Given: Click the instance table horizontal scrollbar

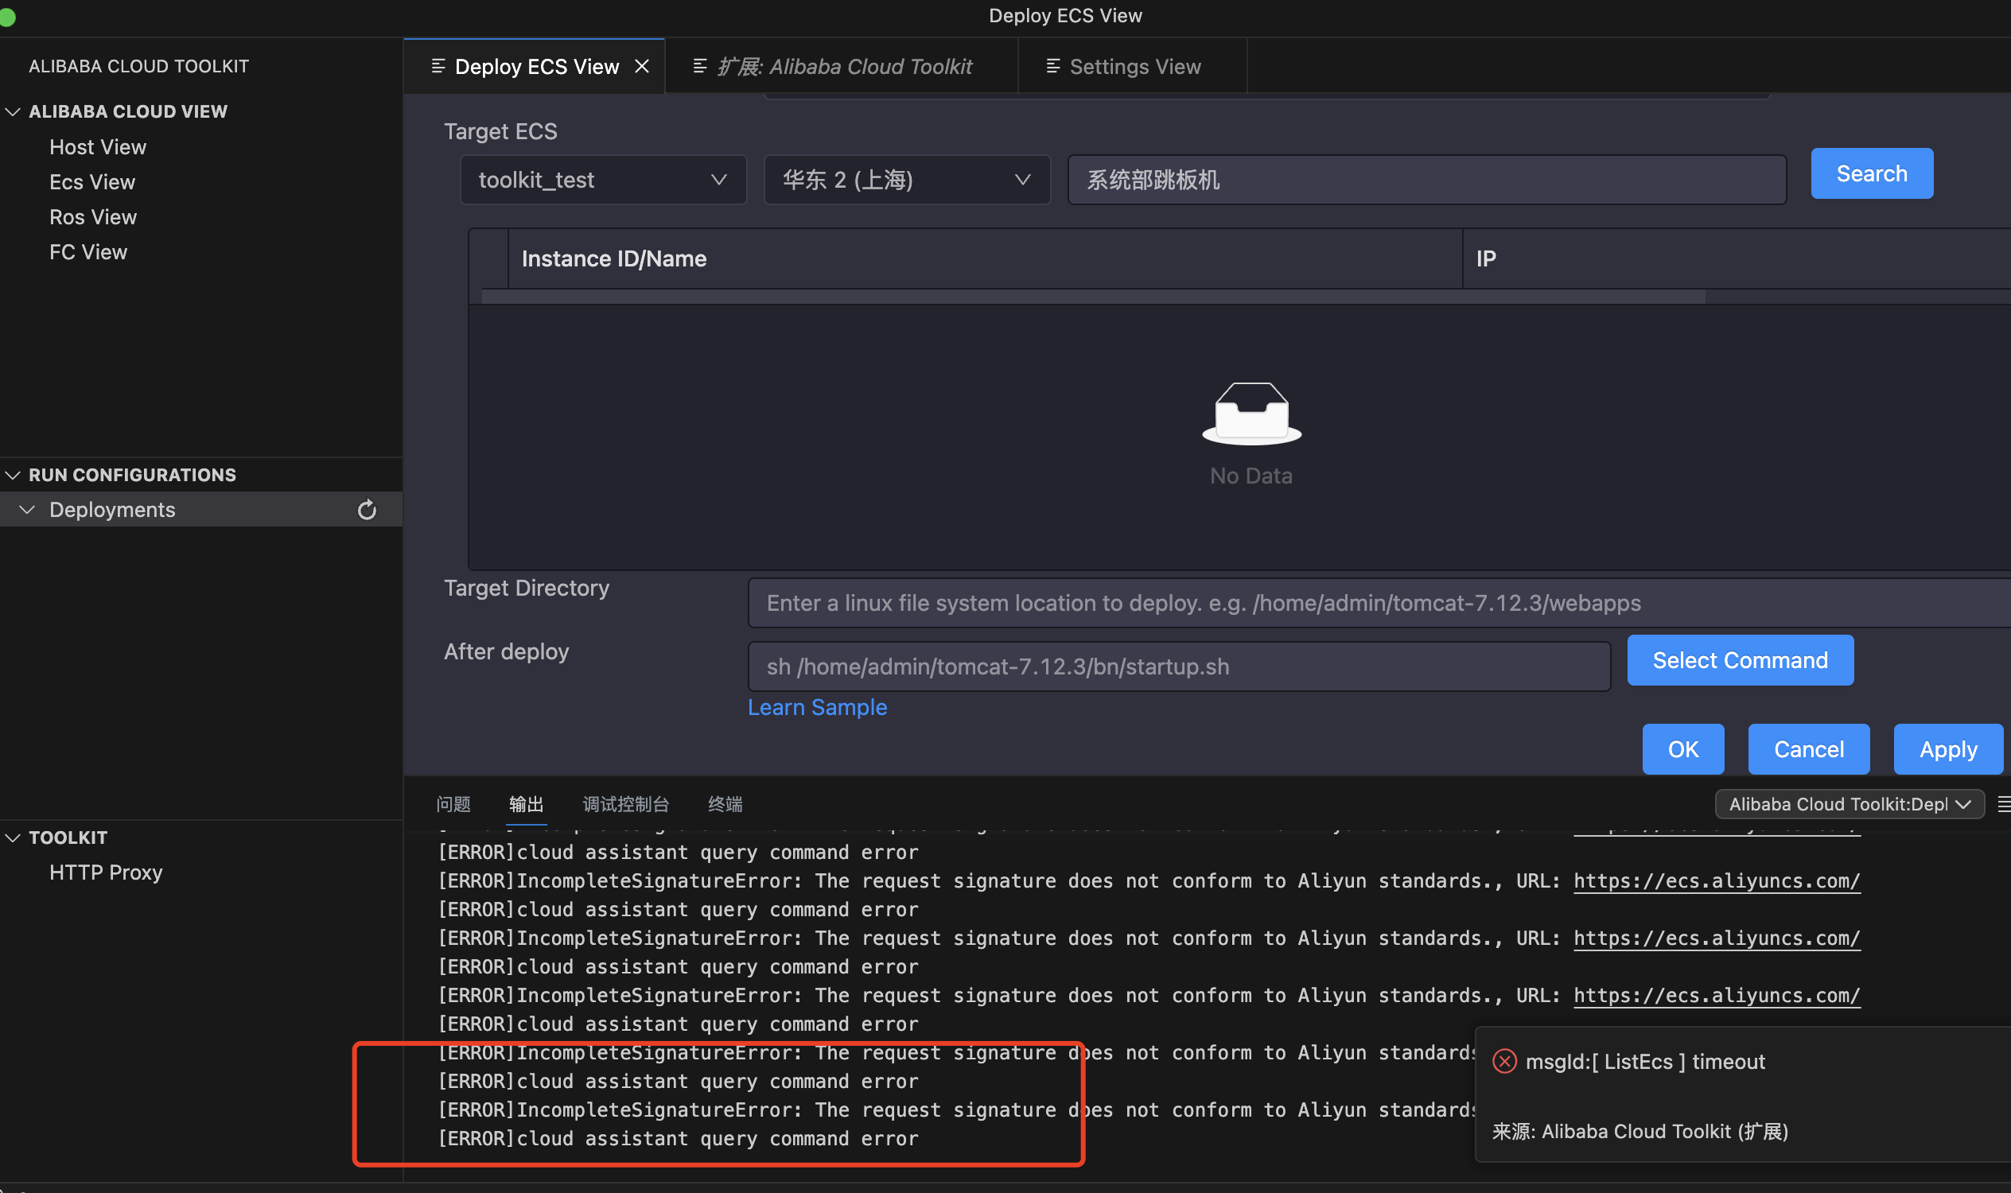Looking at the screenshot, I should (x=1093, y=297).
